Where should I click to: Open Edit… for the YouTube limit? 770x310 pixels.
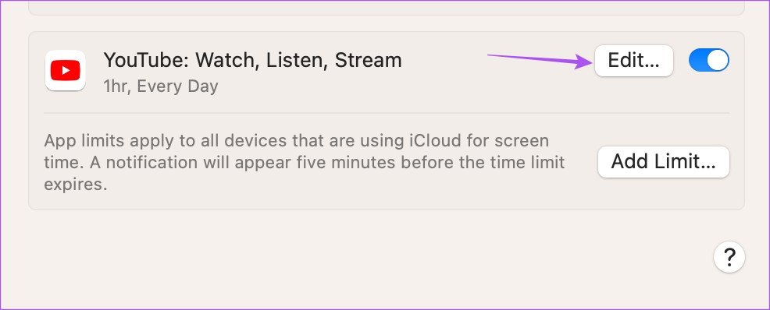[x=633, y=61]
